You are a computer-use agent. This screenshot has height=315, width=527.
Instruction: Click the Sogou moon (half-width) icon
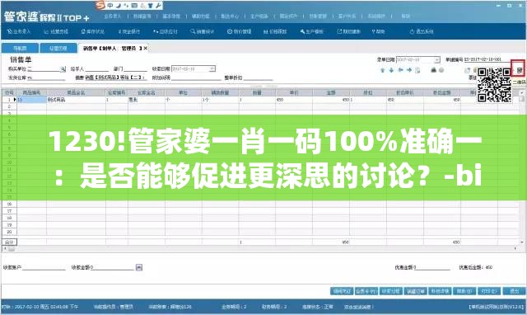click(119, 6)
